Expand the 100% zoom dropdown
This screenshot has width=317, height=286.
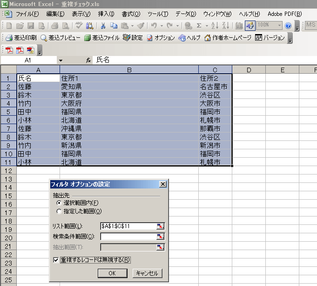[279, 25]
